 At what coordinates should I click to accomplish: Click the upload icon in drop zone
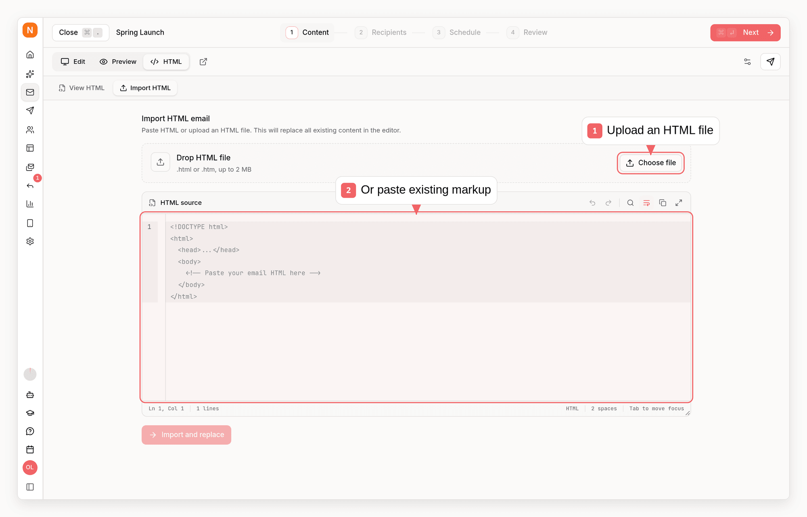click(x=161, y=162)
